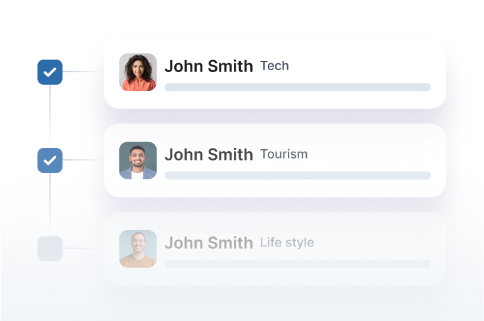This screenshot has width=484, height=321.
Task: Click the progress bar in the Life style card
Action: click(x=297, y=264)
